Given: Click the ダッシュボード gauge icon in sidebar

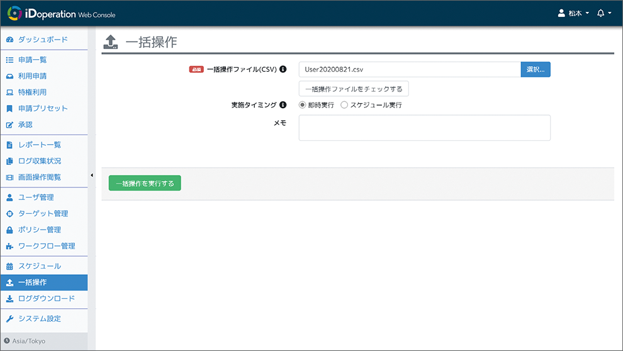Looking at the screenshot, I should coord(9,40).
